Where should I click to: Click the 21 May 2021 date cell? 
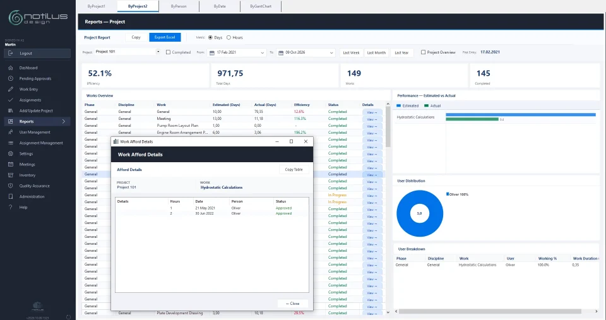205,208
